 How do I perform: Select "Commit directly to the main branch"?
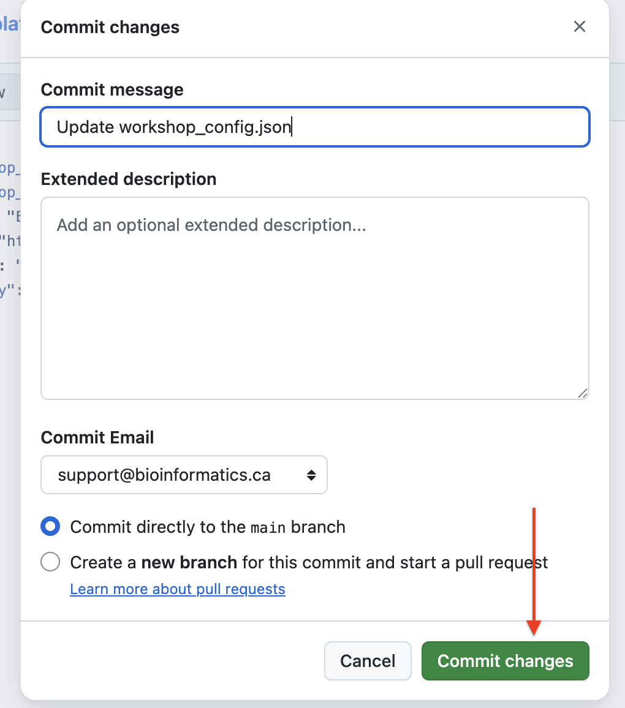(x=50, y=526)
